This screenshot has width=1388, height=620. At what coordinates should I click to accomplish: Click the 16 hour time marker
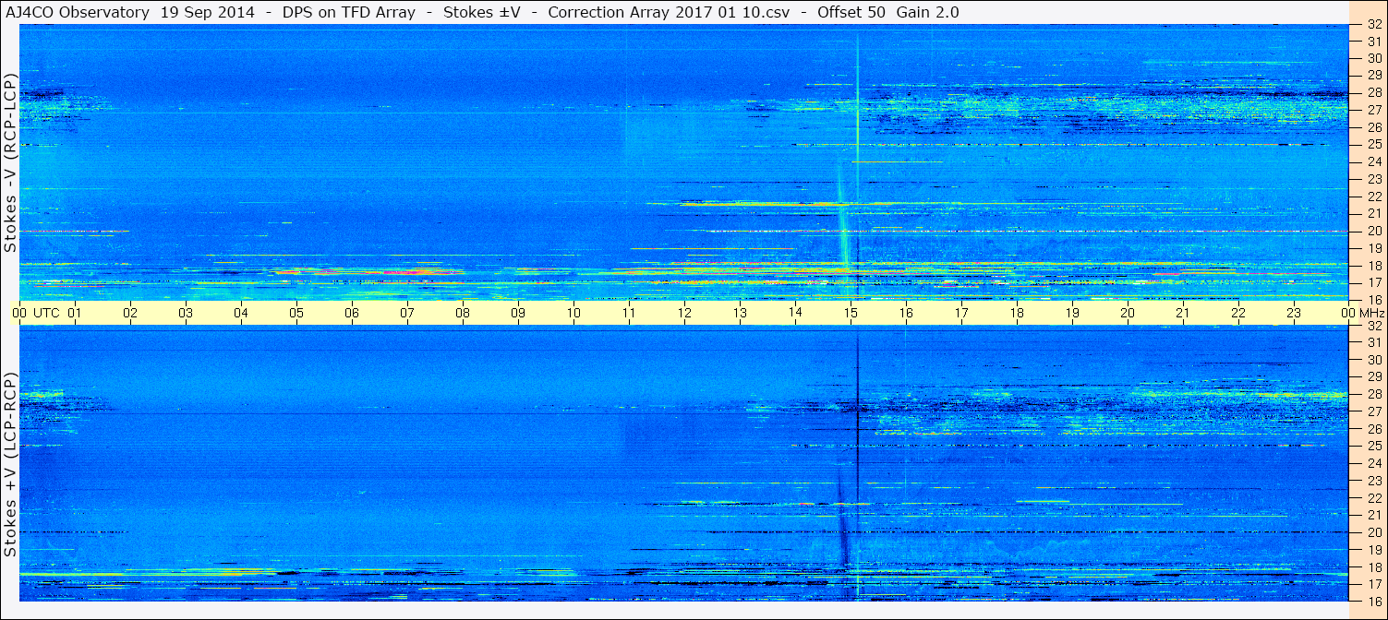[x=906, y=313]
